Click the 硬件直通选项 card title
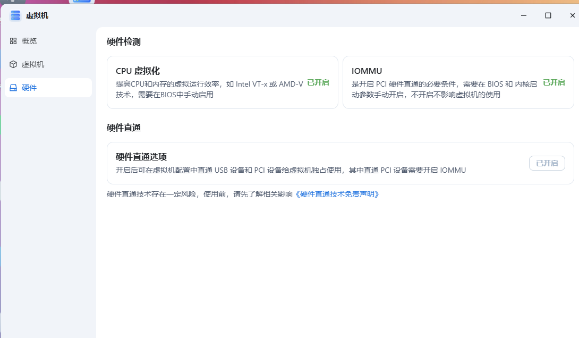The width and height of the screenshot is (579, 338). point(141,157)
